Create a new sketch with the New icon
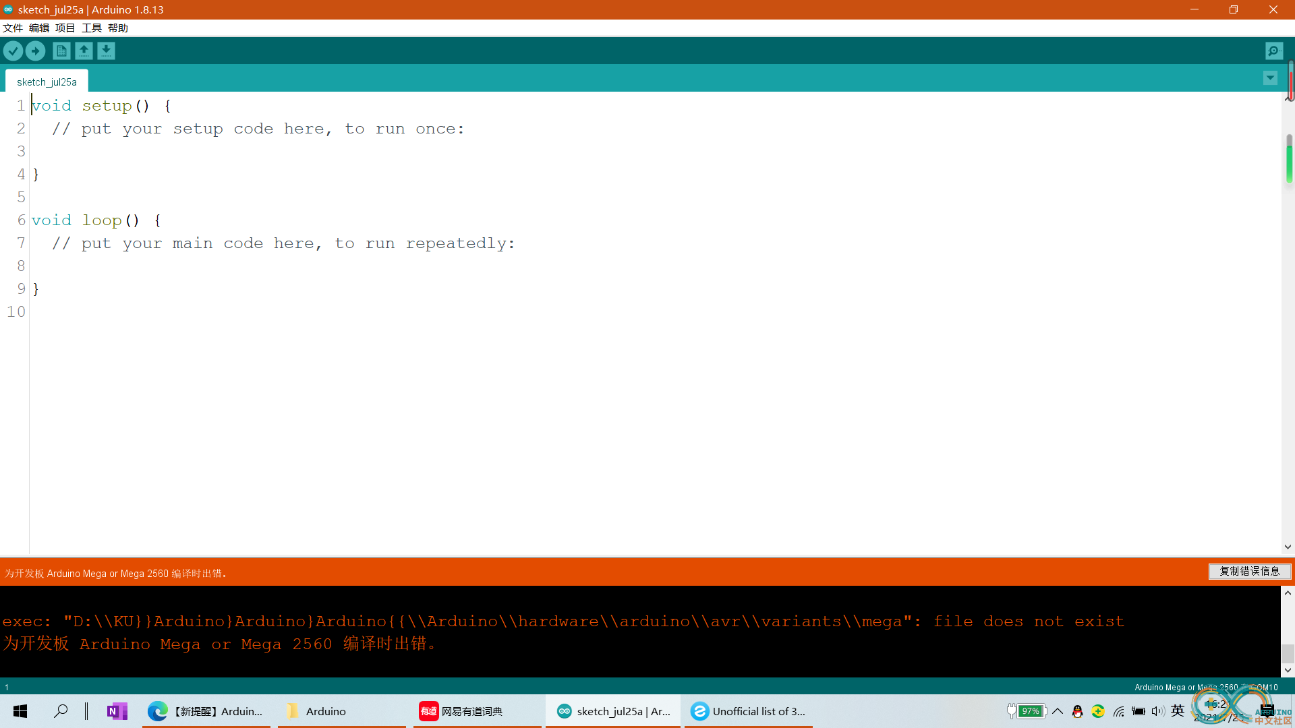The image size is (1295, 728). 61,51
